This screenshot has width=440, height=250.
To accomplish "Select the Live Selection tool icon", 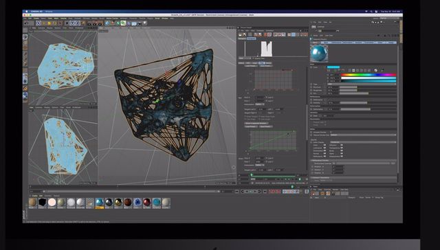I will click(38, 23).
